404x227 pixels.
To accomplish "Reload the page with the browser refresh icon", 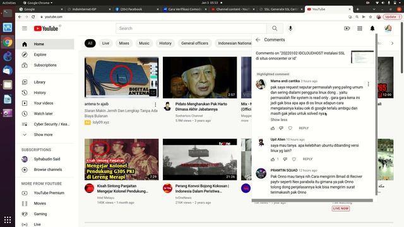I will (x=33, y=17).
